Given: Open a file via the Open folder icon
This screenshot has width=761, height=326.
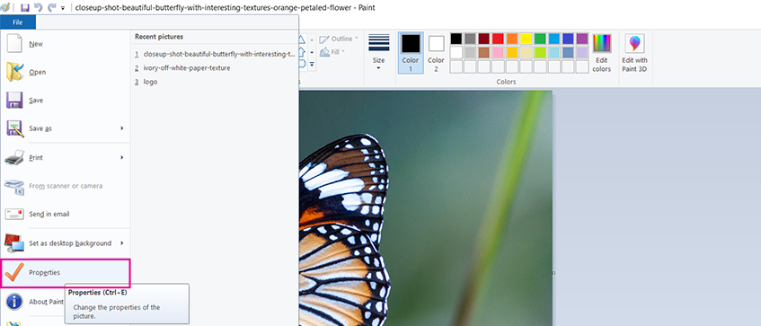Looking at the screenshot, I should click(x=14, y=72).
